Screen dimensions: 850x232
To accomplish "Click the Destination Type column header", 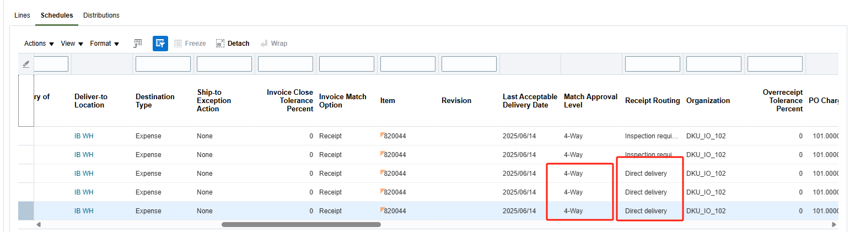I will pos(155,101).
